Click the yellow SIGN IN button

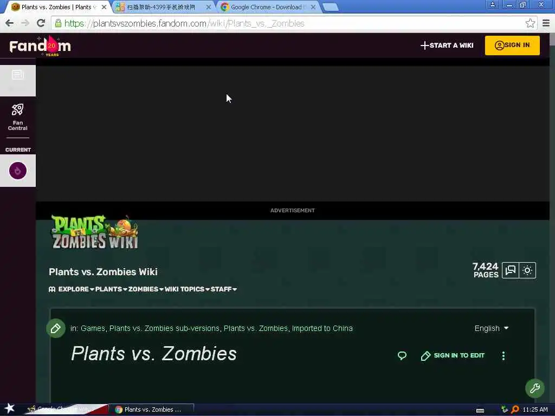(x=512, y=45)
